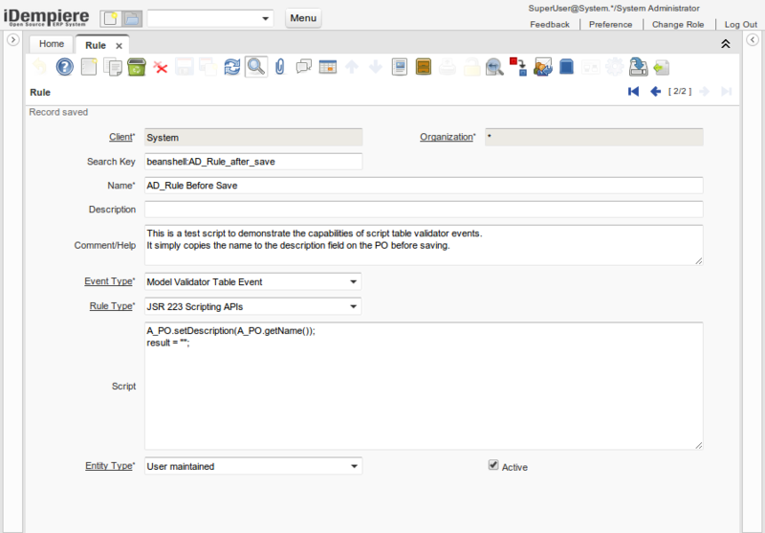Collapse the header with the double chevron

click(726, 44)
